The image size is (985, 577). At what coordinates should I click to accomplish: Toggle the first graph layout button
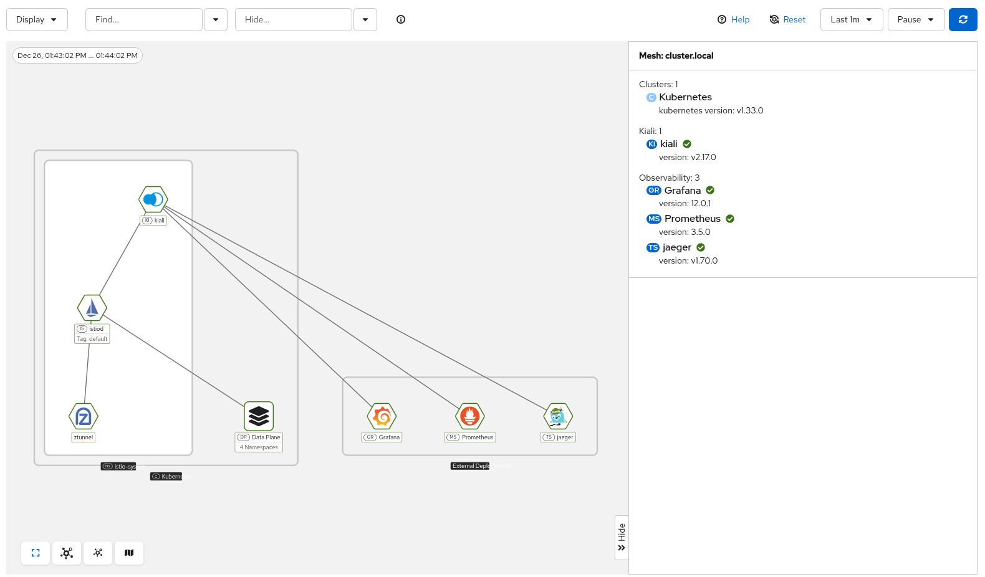point(67,553)
